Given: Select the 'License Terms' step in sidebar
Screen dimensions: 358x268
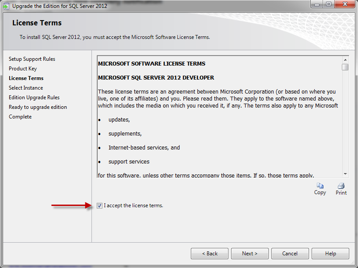Looking at the screenshot, I should click(x=26, y=78).
